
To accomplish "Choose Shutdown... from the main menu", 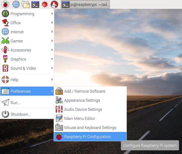I will pyautogui.click(x=27, y=114).
